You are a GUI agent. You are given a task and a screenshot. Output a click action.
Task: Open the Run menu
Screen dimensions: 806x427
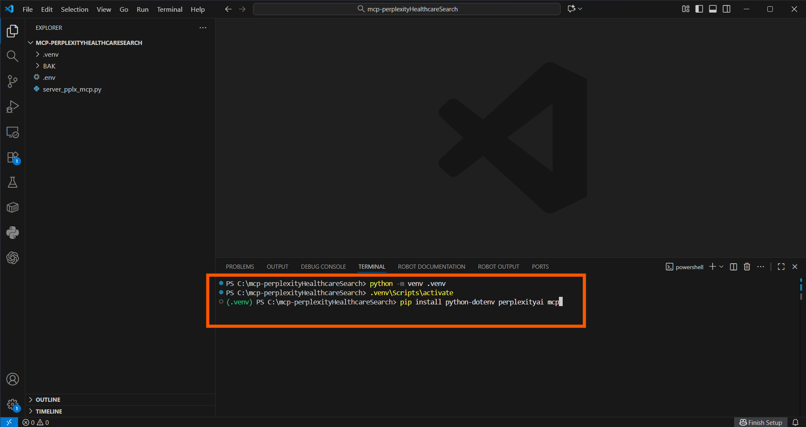point(142,9)
